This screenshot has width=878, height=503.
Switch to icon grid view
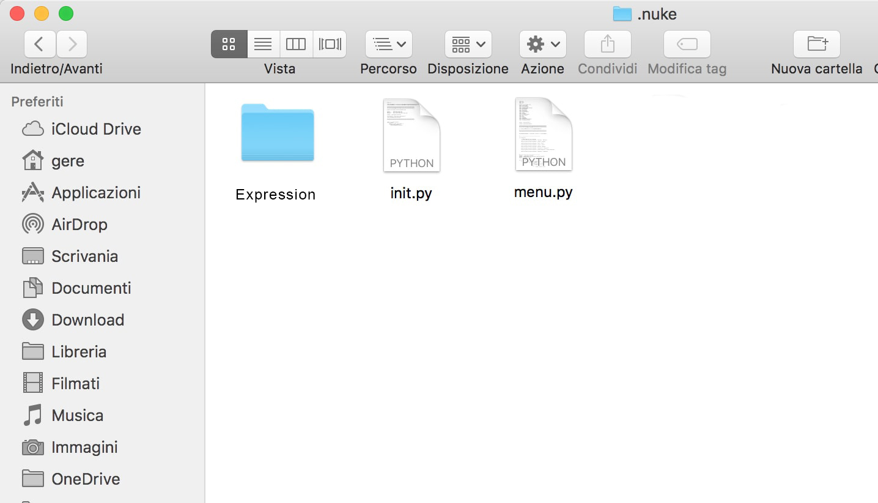pos(229,43)
